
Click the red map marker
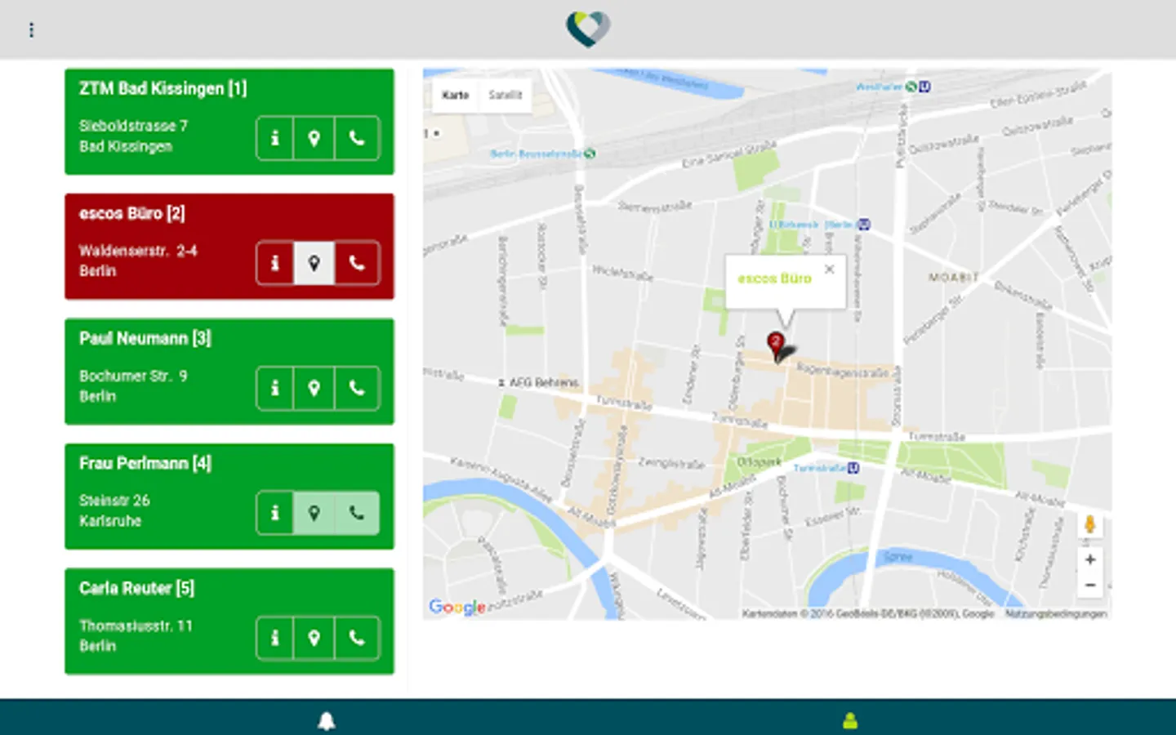(x=776, y=346)
